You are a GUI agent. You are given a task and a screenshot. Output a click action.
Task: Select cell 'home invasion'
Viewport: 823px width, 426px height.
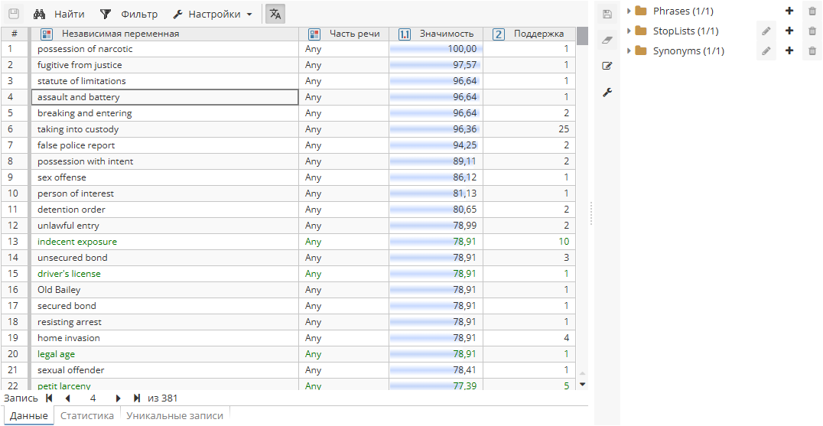click(165, 338)
